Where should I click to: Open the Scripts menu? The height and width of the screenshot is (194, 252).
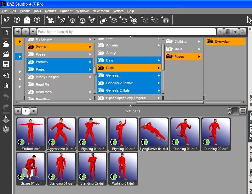click(118, 11)
